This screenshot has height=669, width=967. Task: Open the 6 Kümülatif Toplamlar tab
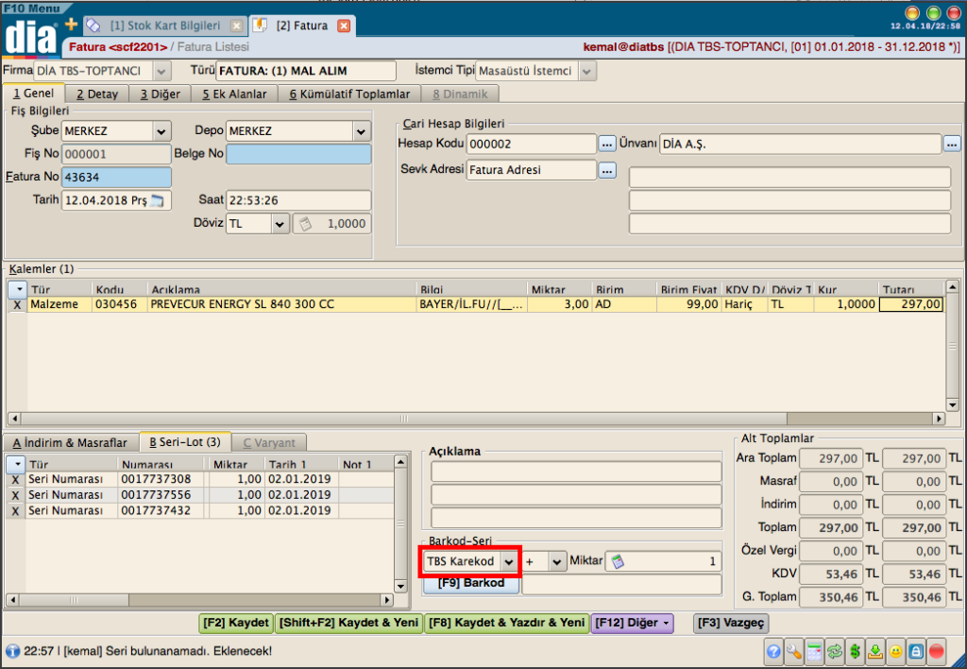(349, 94)
